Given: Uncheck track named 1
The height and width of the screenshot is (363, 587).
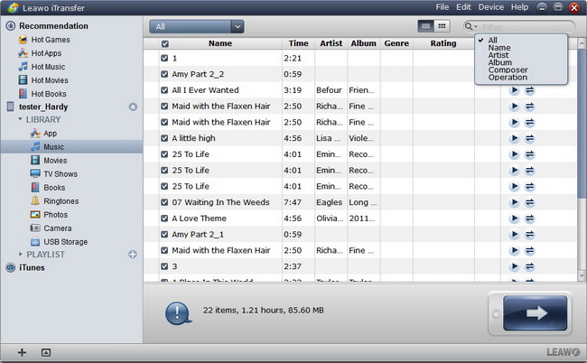Looking at the screenshot, I should [164, 58].
